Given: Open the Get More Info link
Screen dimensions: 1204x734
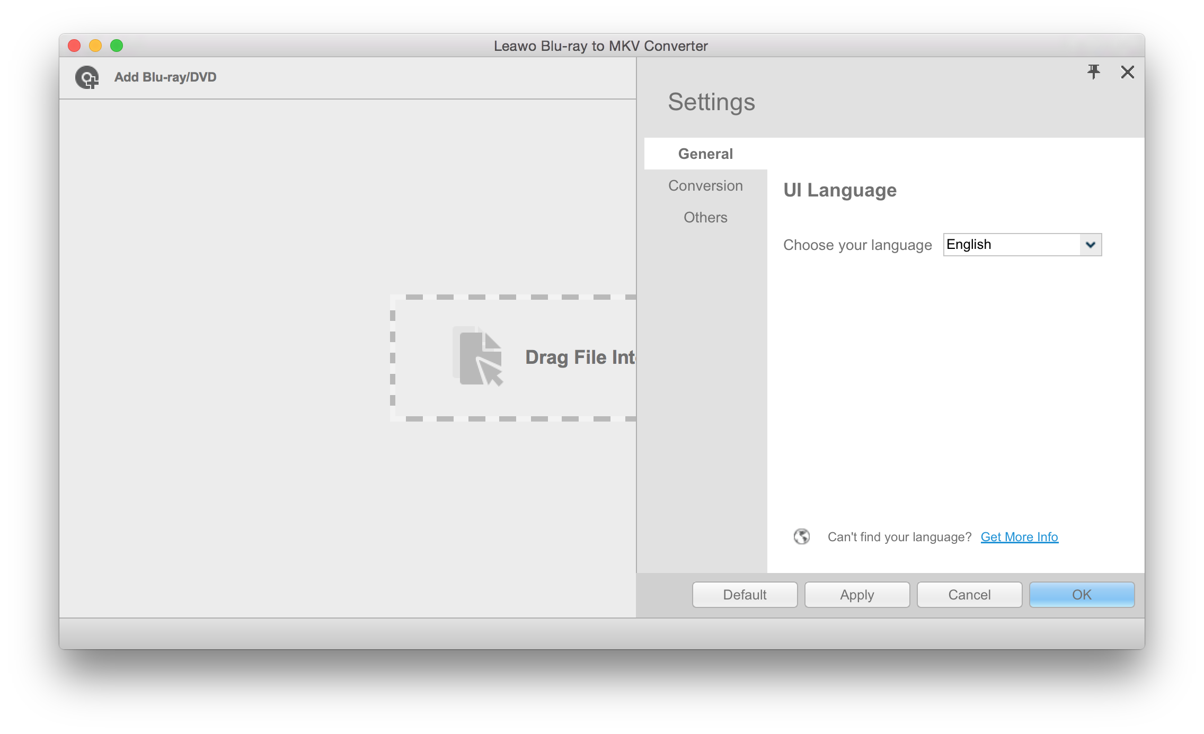Looking at the screenshot, I should click(1019, 536).
